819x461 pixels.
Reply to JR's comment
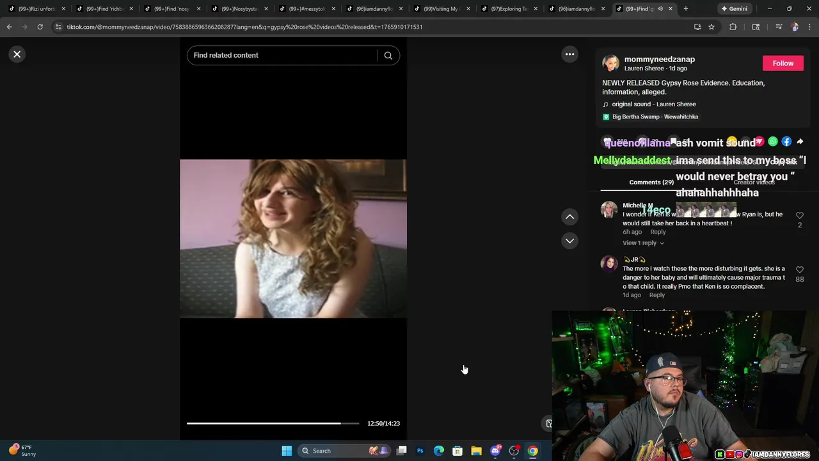point(656,295)
